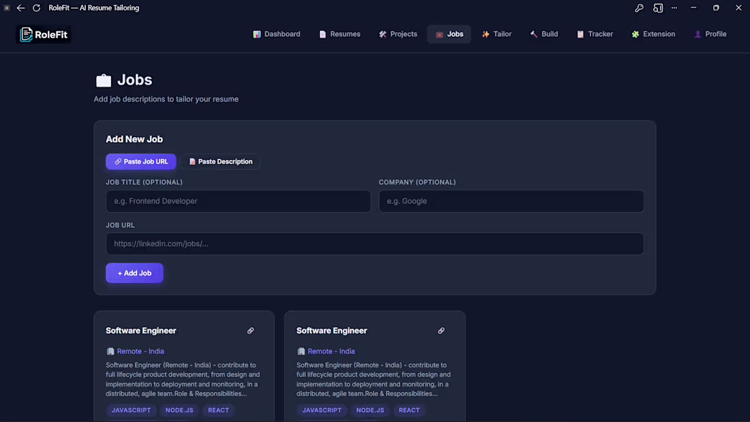Click the hammer icon beside Build
The height and width of the screenshot is (422, 750).
(x=533, y=33)
